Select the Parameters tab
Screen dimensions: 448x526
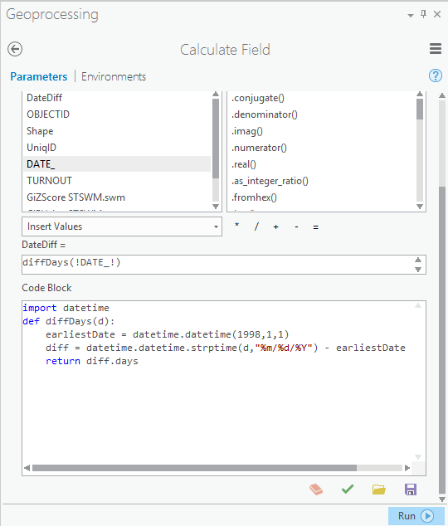39,76
